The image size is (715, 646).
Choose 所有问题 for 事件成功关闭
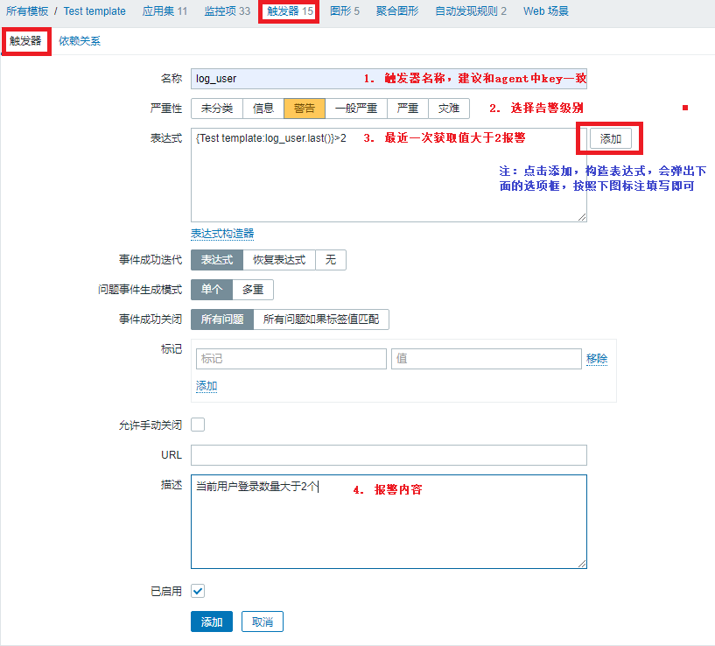tap(222, 319)
